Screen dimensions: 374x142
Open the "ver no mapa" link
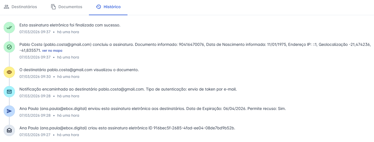click(x=52, y=51)
